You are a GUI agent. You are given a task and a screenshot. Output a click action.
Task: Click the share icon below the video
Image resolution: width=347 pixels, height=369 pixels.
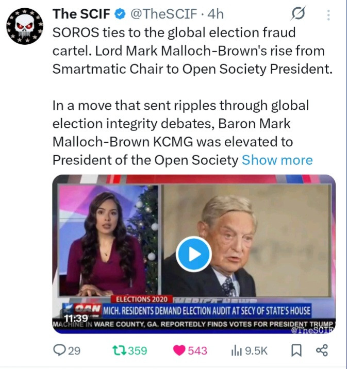tap(322, 350)
